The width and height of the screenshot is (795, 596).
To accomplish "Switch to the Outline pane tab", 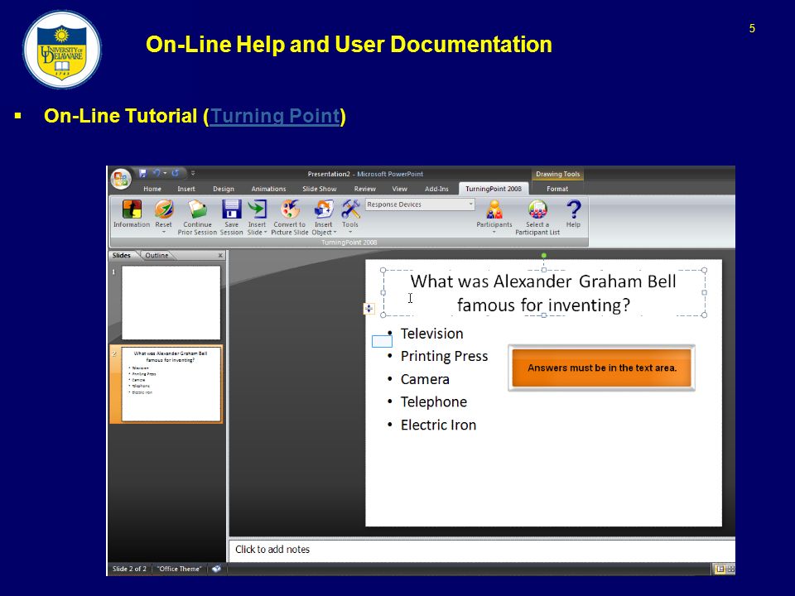I will [157, 256].
